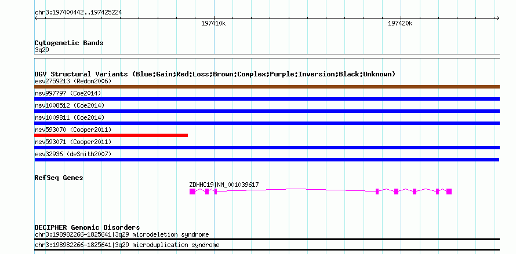
Task: Click the 197410k ruler label
Action: tap(213, 24)
